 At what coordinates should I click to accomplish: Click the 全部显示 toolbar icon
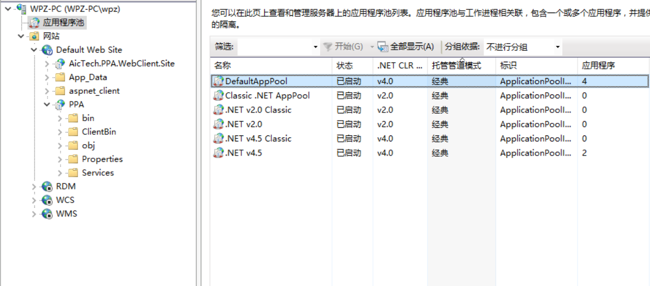tap(383, 47)
